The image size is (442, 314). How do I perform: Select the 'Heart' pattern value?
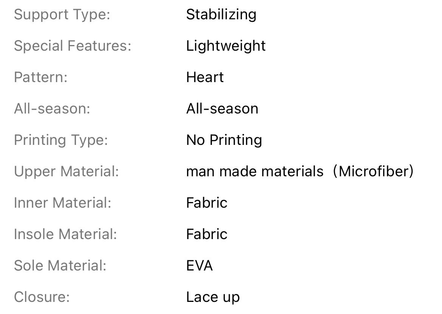tap(205, 78)
